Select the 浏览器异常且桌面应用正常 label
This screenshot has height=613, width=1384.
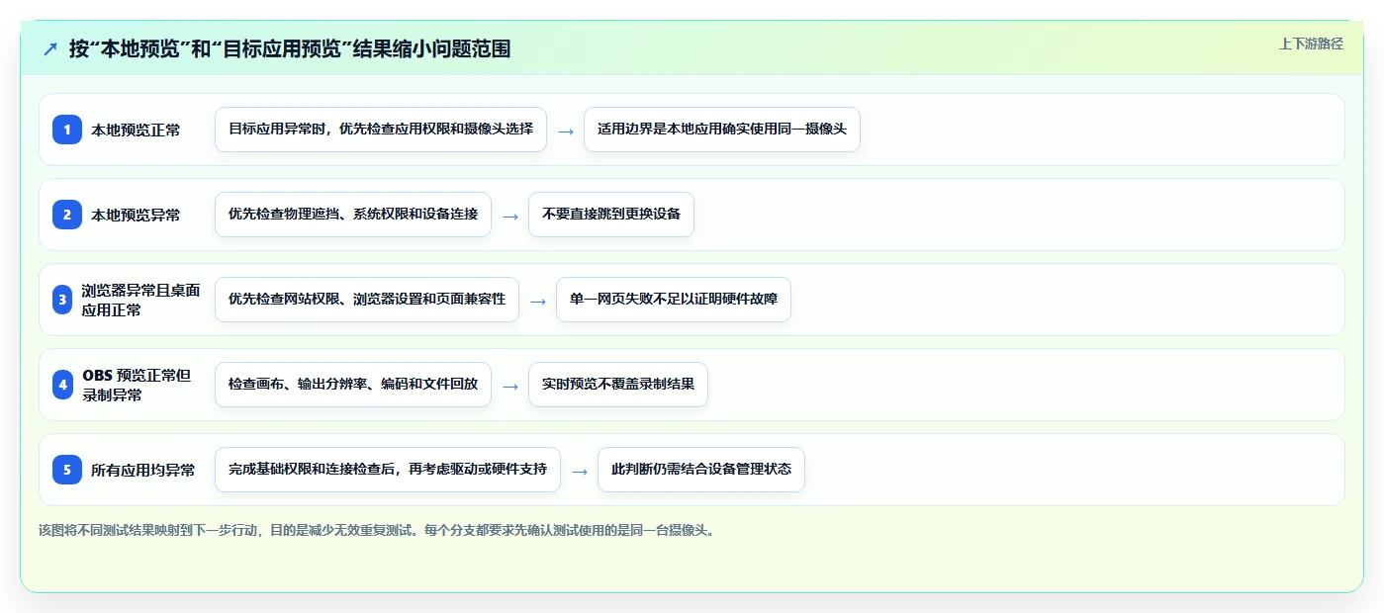pos(141,300)
